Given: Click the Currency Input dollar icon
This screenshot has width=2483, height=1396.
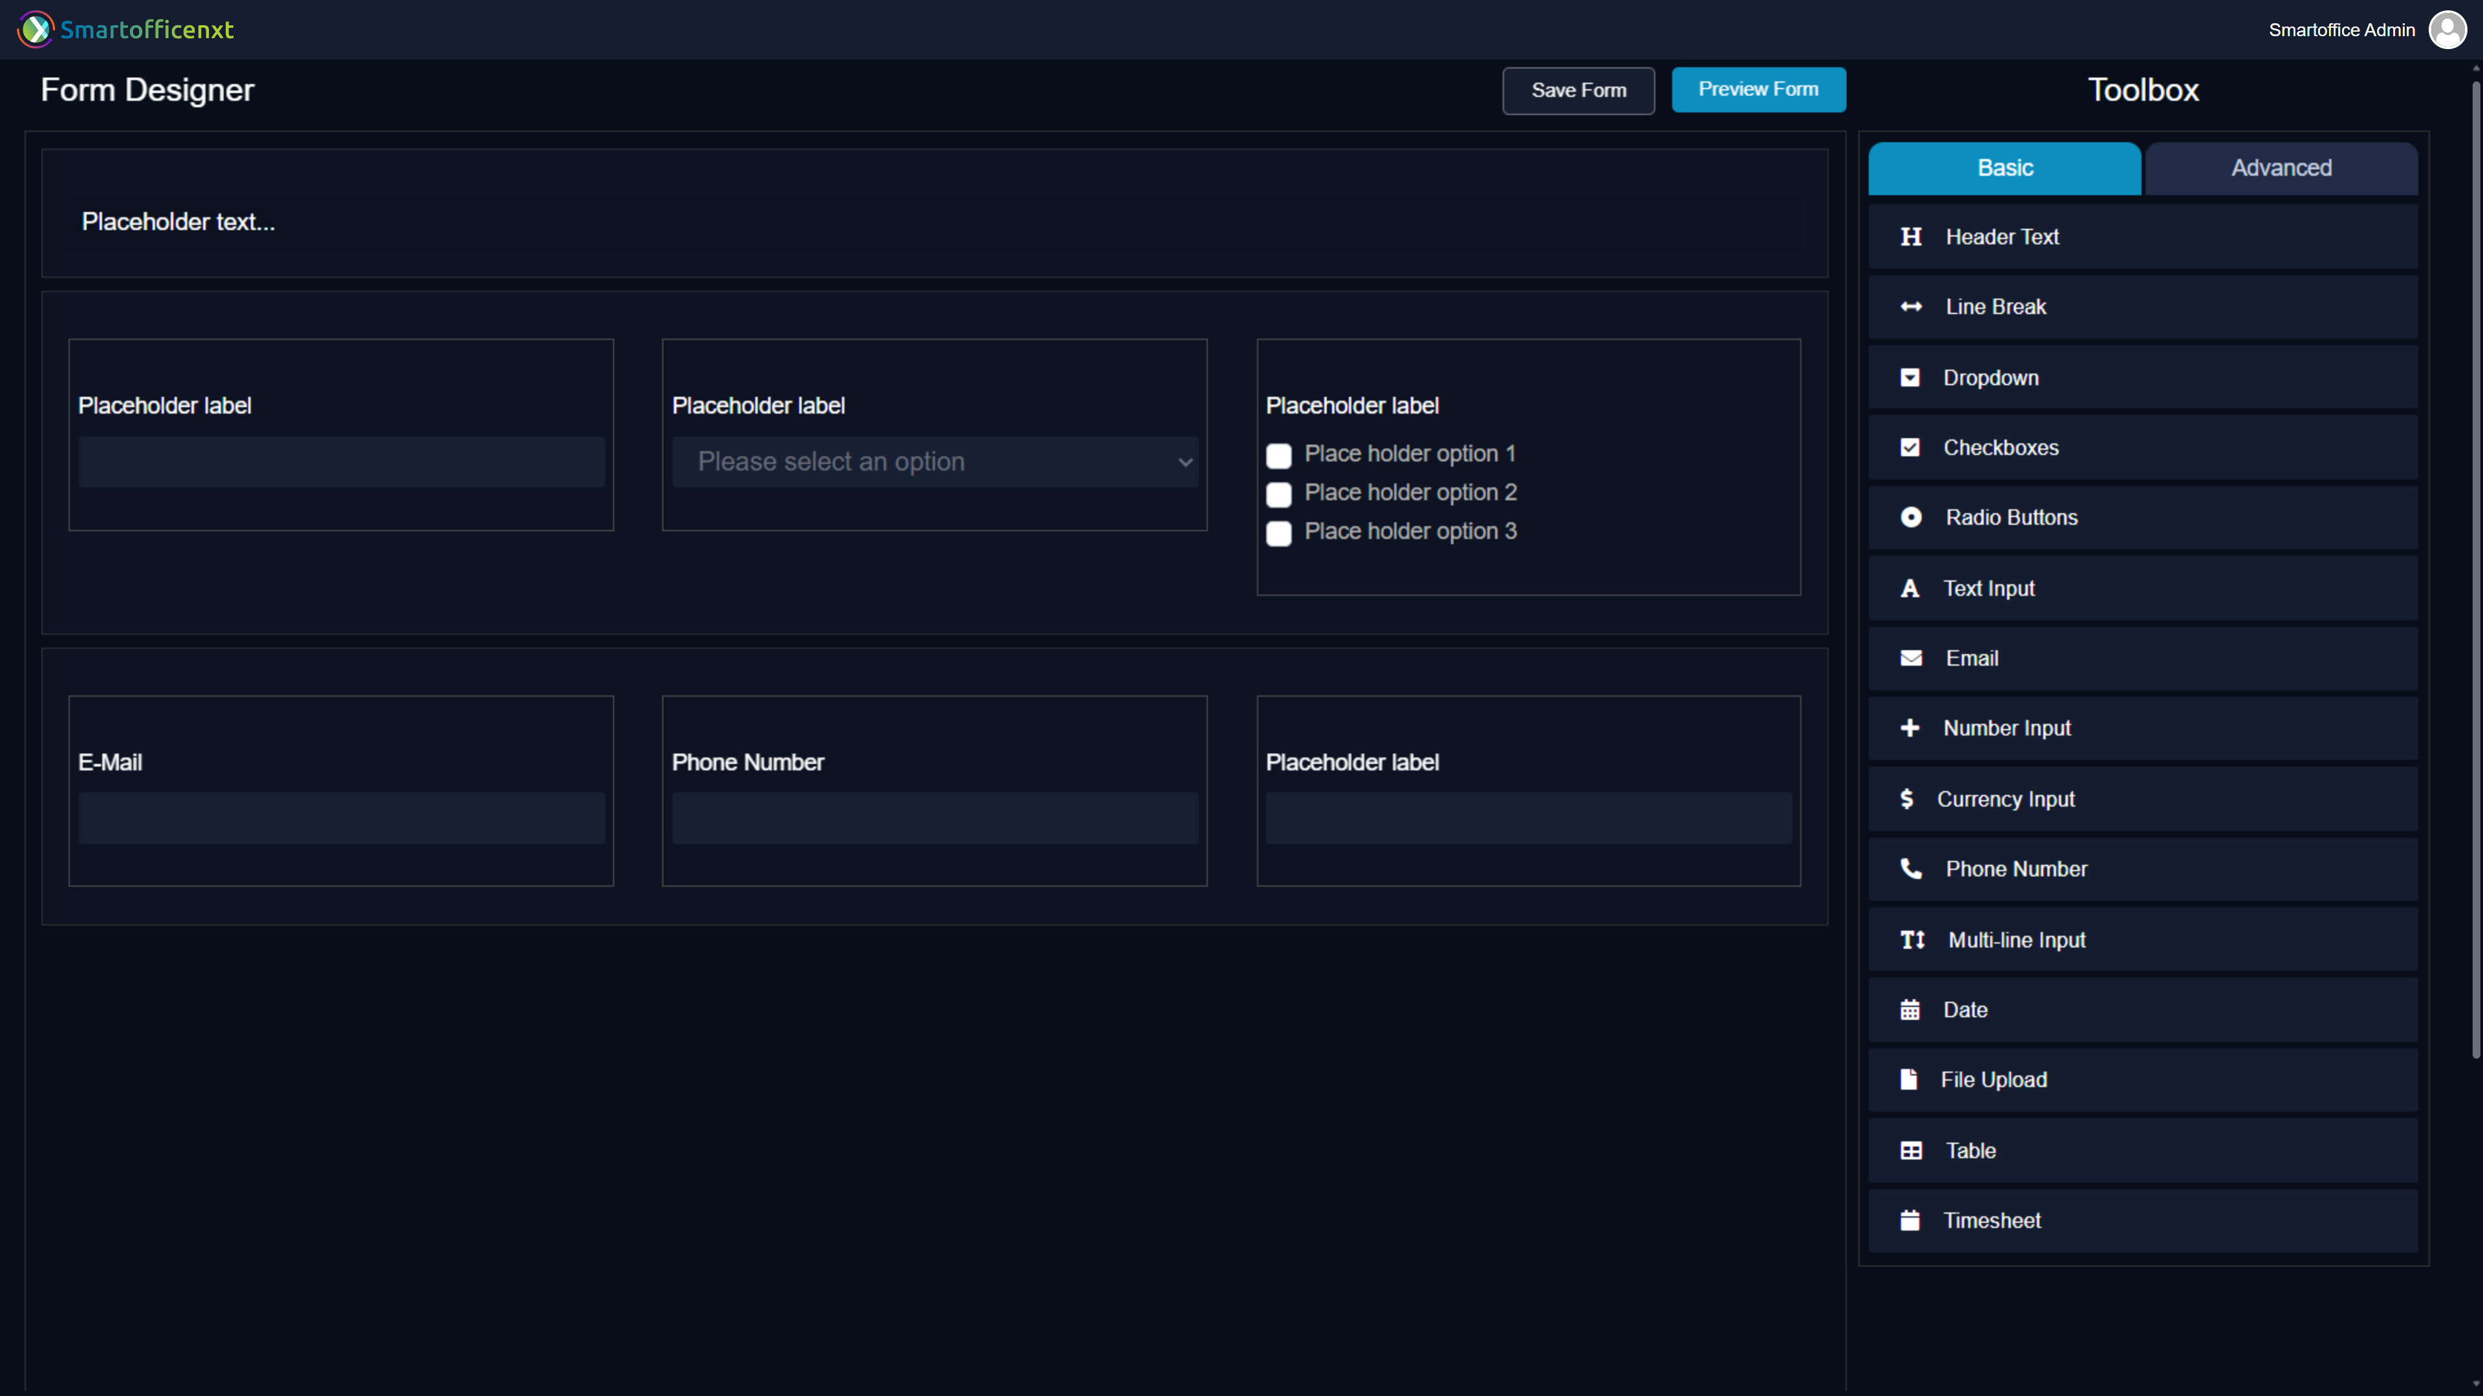Looking at the screenshot, I should (1907, 799).
